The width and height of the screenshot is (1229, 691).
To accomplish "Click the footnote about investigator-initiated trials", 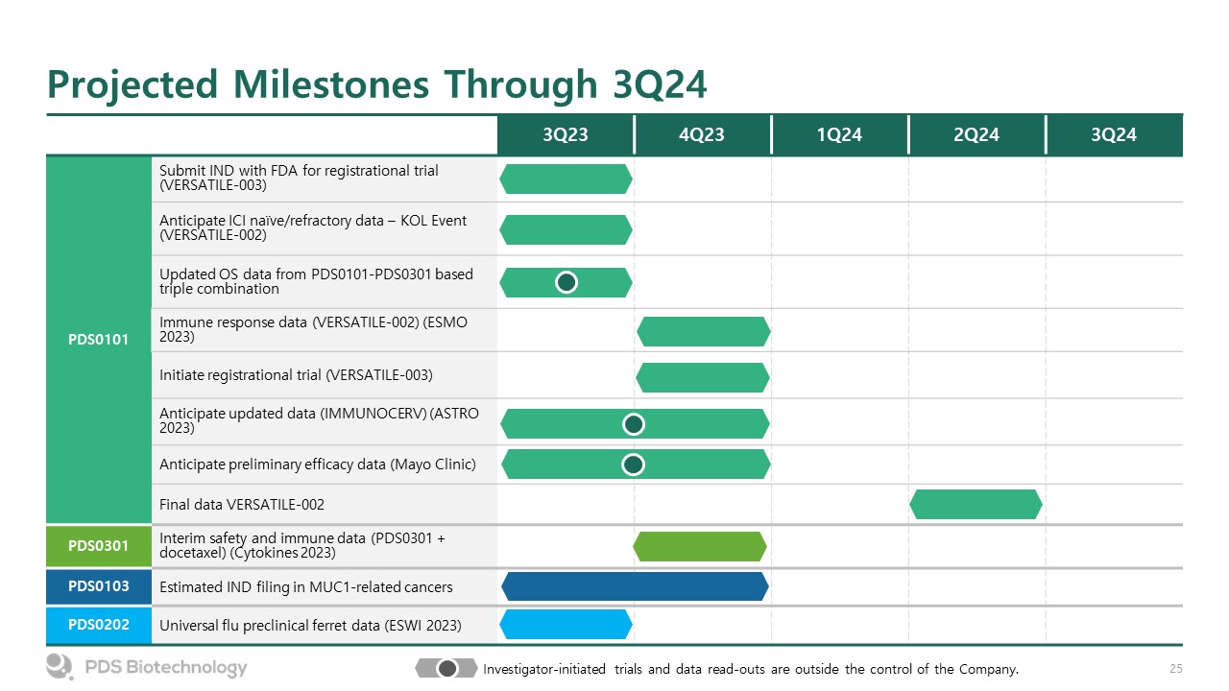I will (x=751, y=669).
